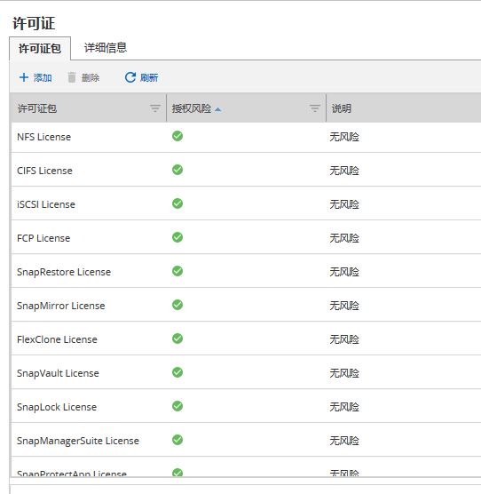Click 无风险 description for SnapManagerSuite License
481x494 pixels.
point(344,441)
